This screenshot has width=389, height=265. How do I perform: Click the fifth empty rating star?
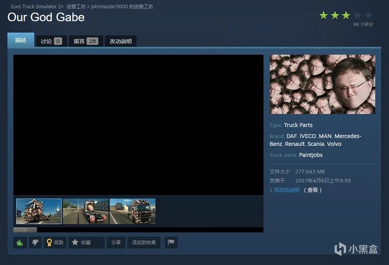pos(368,15)
